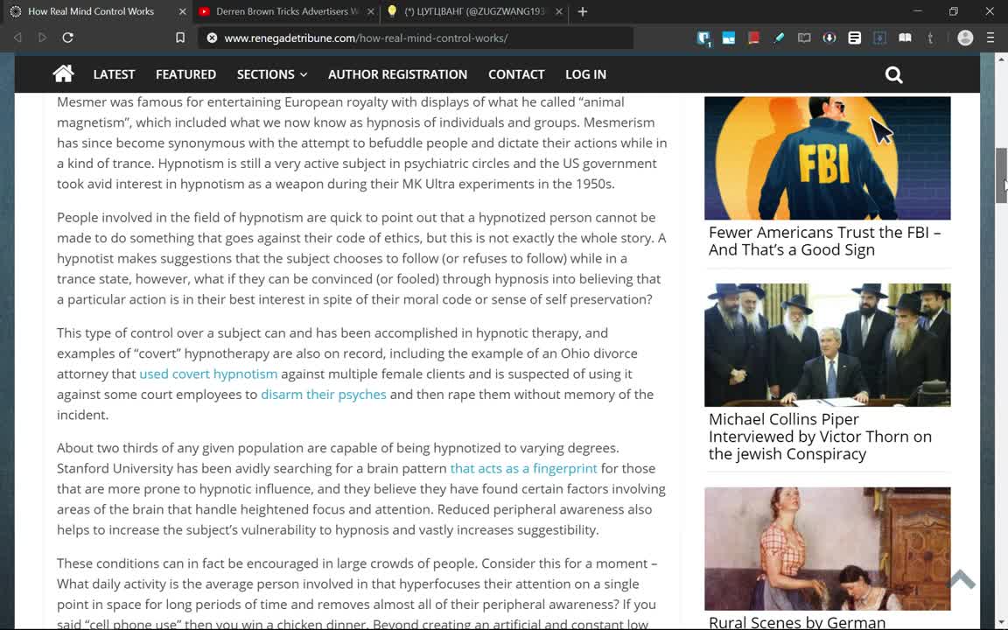Select LOG IN in navigation
Image resolution: width=1008 pixels, height=630 pixels.
pyautogui.click(x=585, y=74)
